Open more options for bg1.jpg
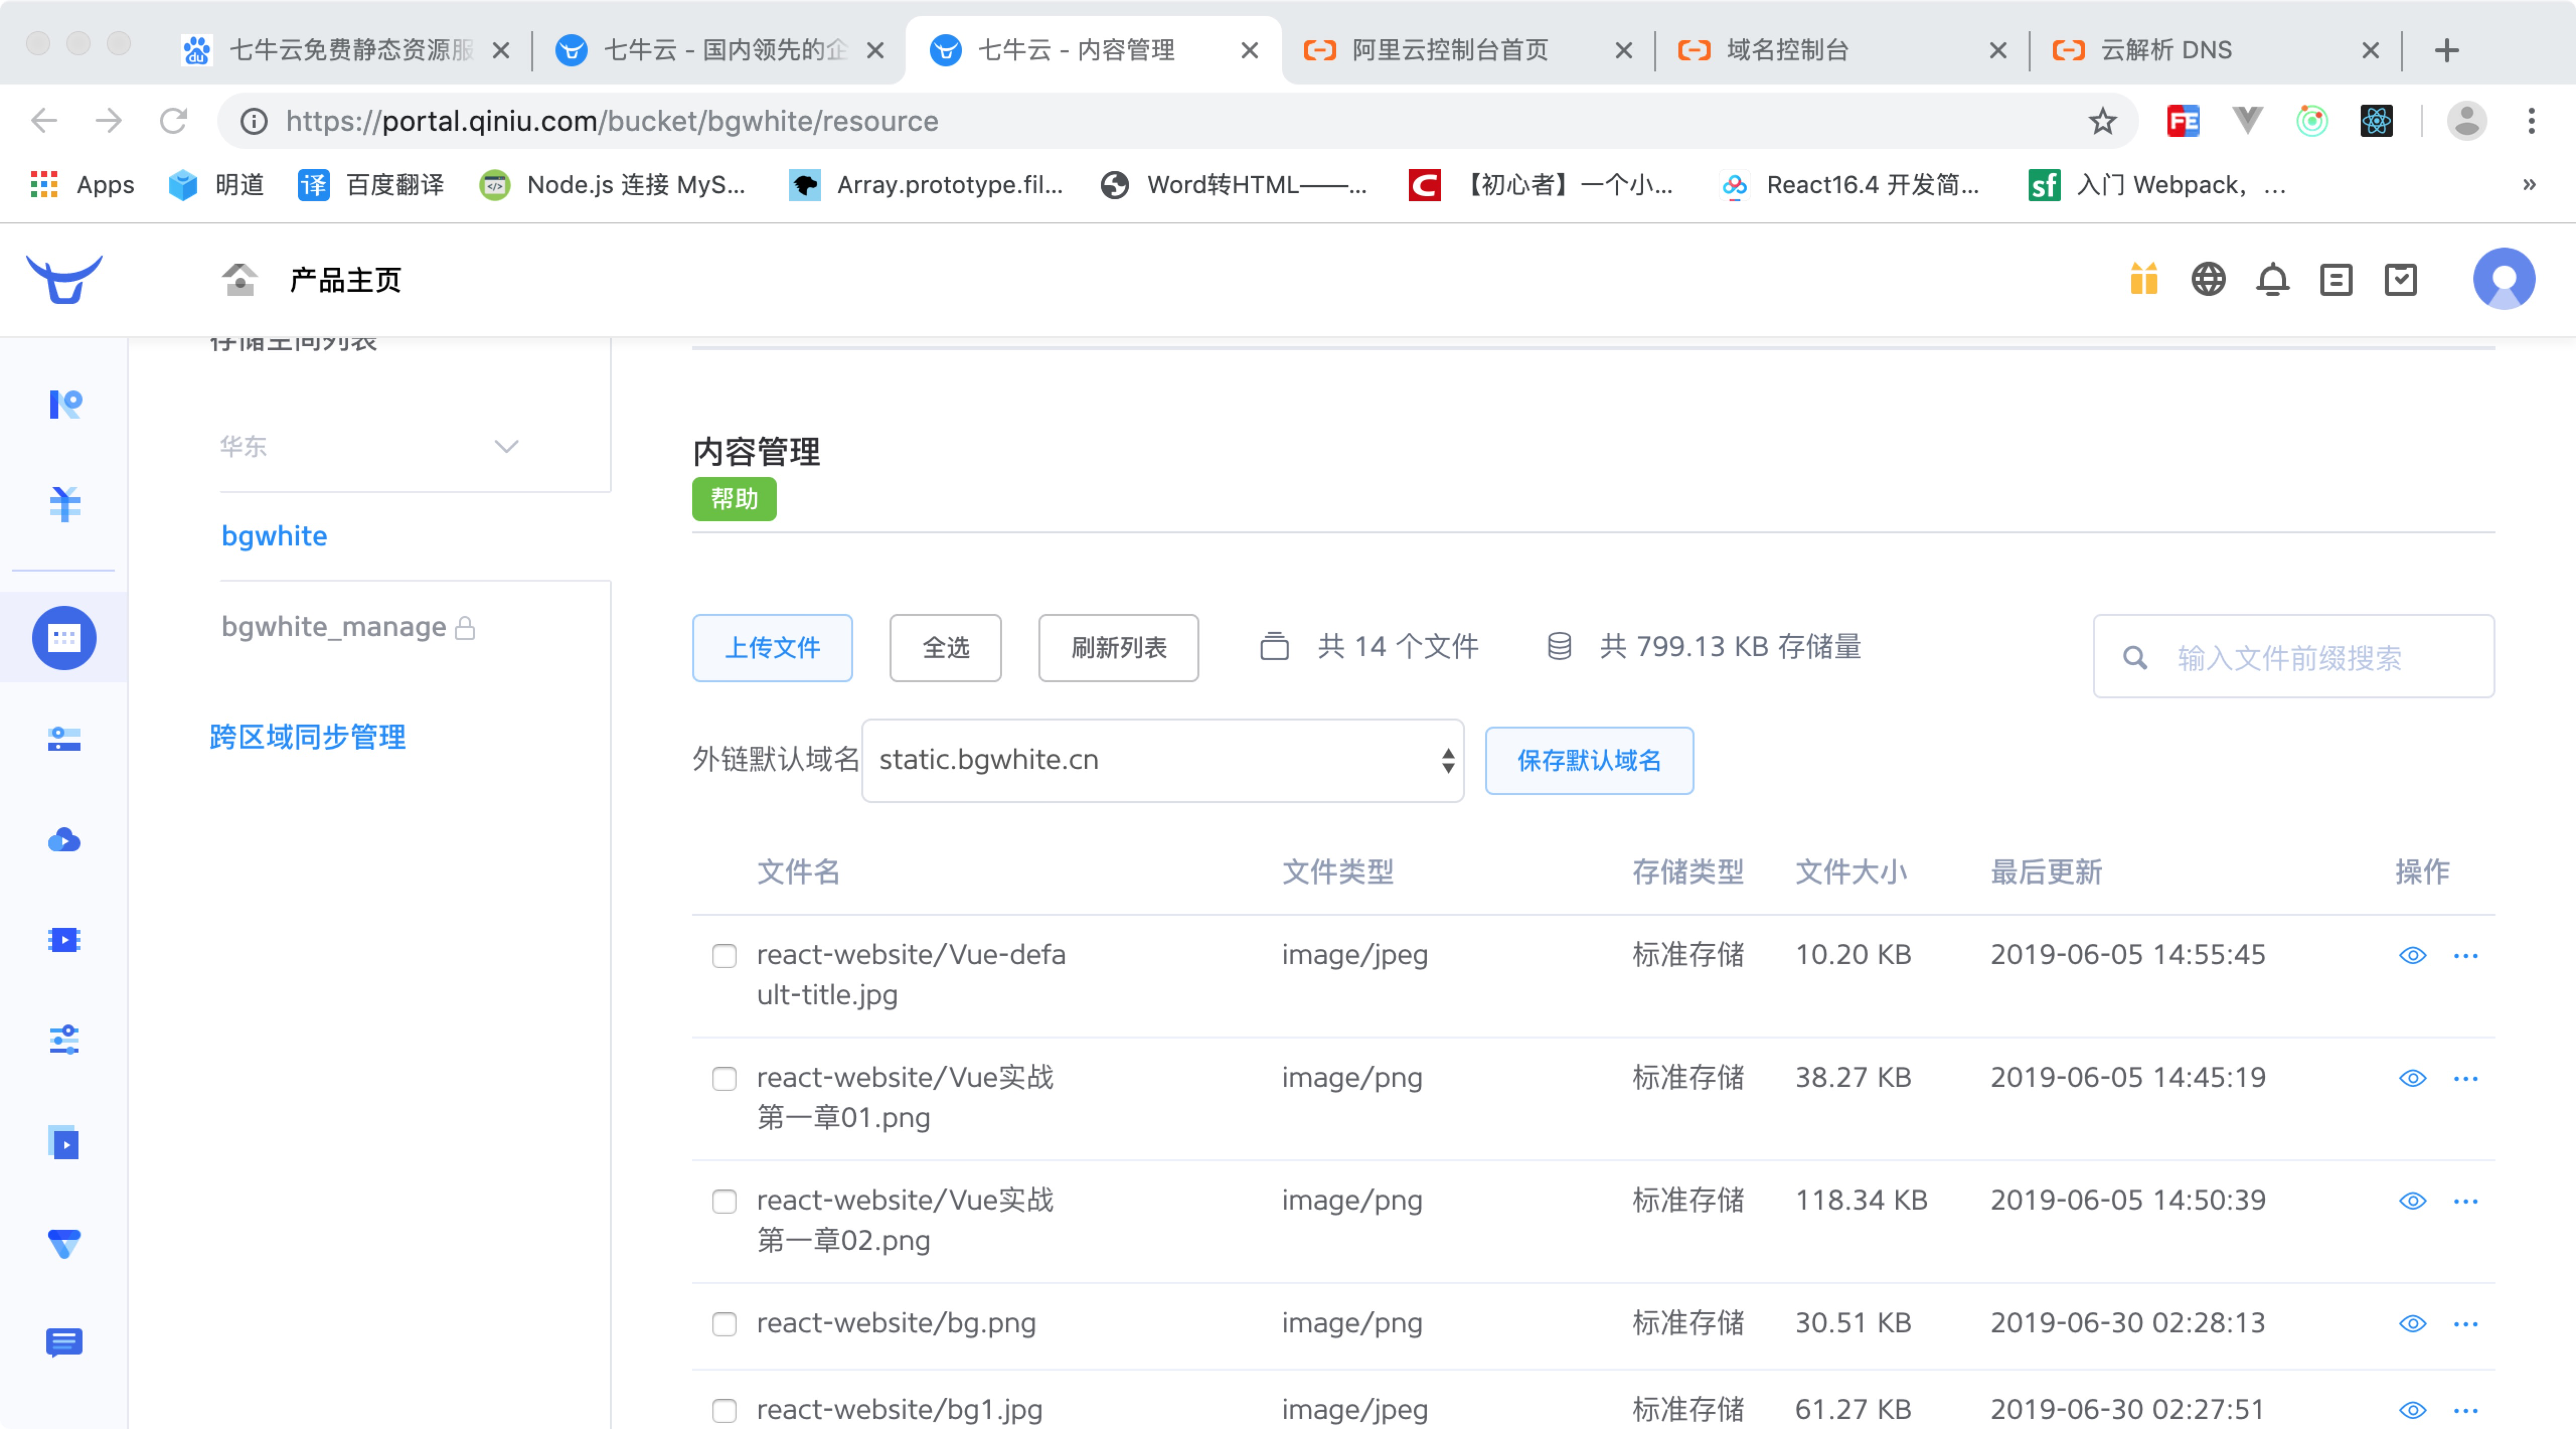 [2466, 1410]
